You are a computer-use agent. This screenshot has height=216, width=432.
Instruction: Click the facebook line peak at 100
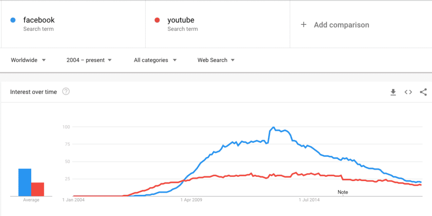(x=273, y=128)
